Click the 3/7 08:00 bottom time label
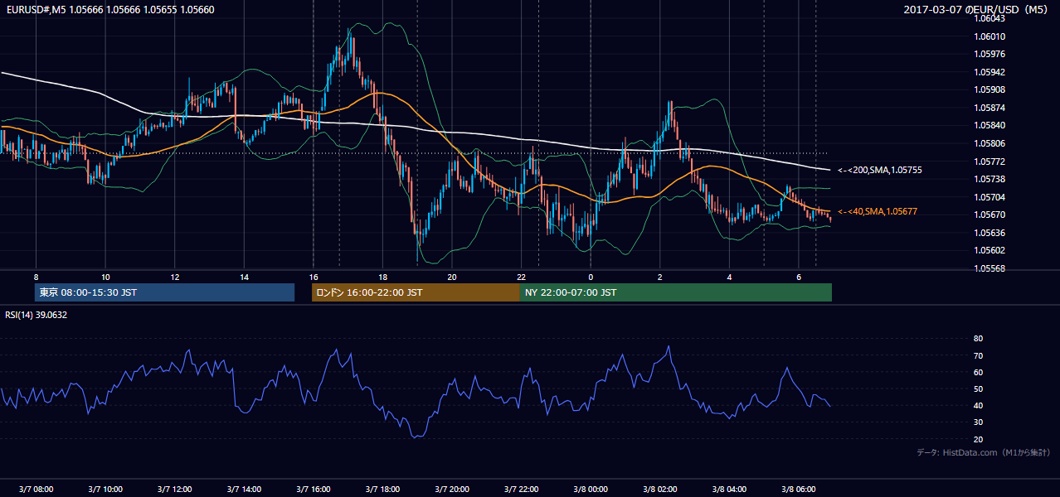Image resolution: width=1060 pixels, height=497 pixels. 36,489
